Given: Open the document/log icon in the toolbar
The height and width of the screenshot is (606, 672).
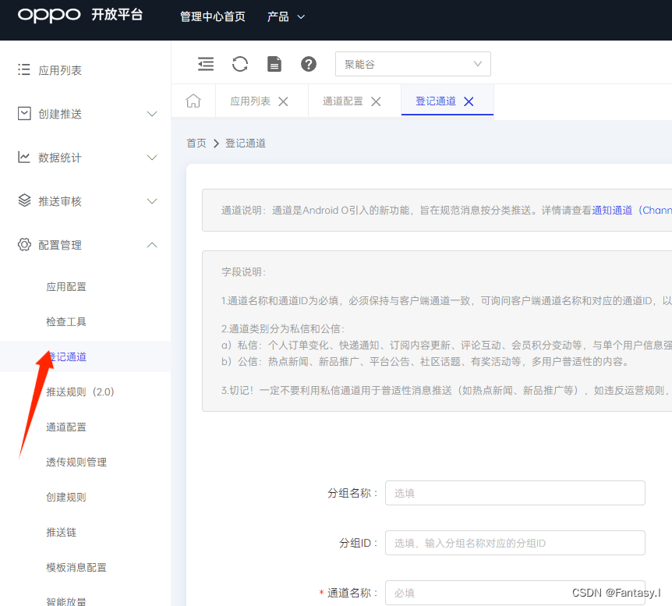Looking at the screenshot, I should 274,64.
